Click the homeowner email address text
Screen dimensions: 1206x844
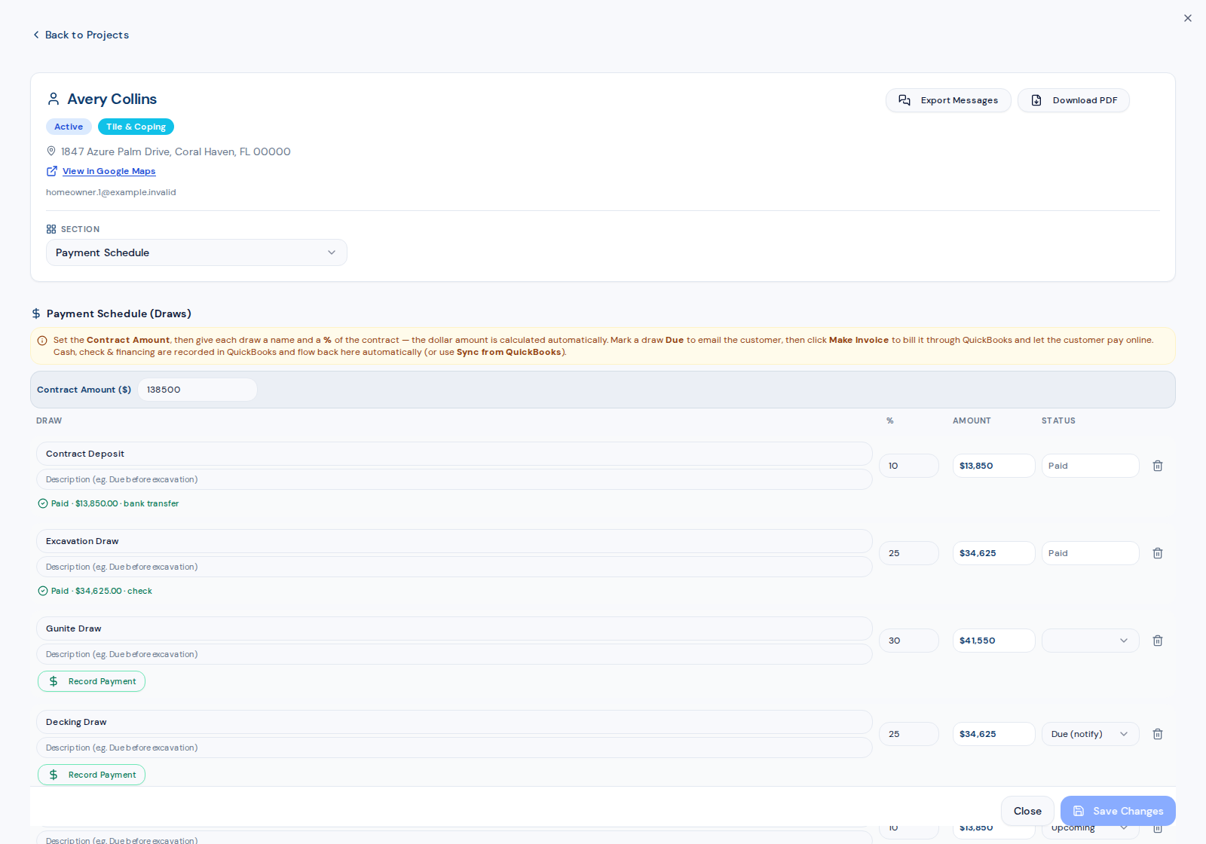point(111,192)
